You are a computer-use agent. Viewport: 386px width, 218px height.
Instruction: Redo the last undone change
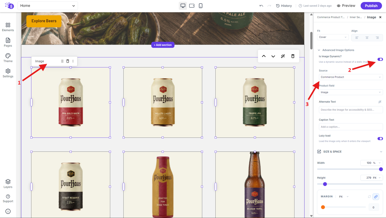(x=269, y=6)
